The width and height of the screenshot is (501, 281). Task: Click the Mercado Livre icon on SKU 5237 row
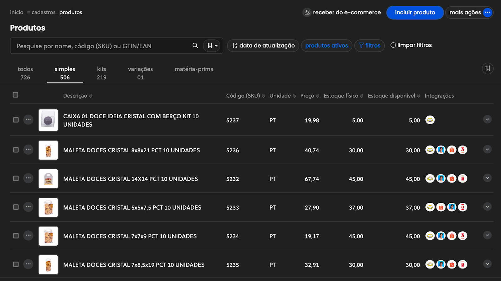tap(430, 120)
